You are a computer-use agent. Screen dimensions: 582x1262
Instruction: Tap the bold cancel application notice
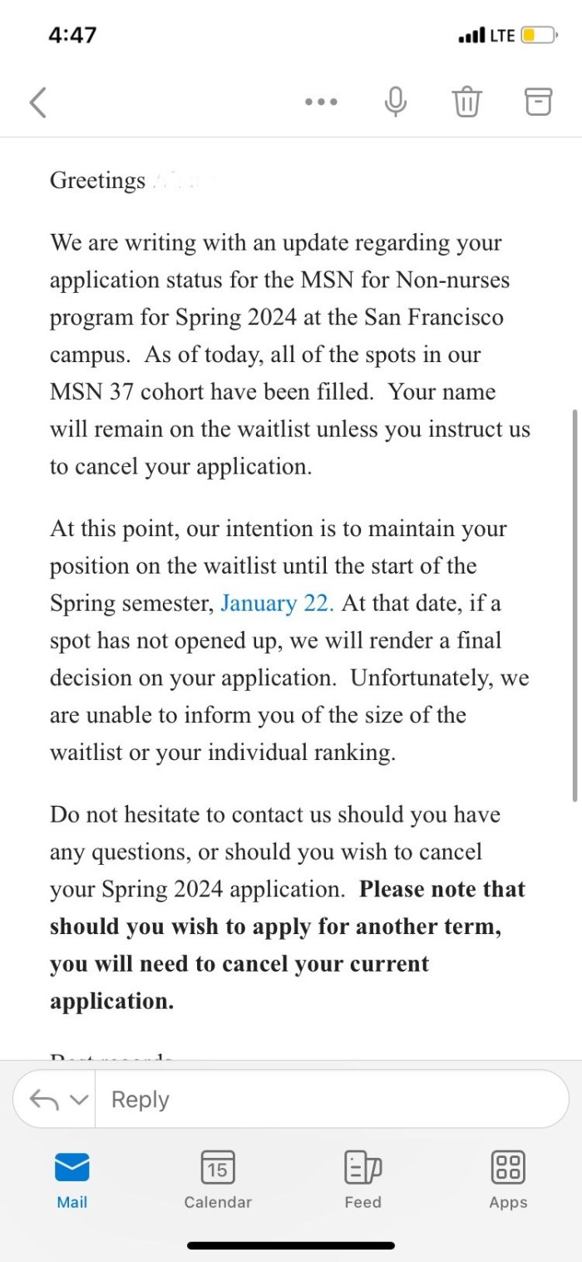pyautogui.click(x=275, y=945)
